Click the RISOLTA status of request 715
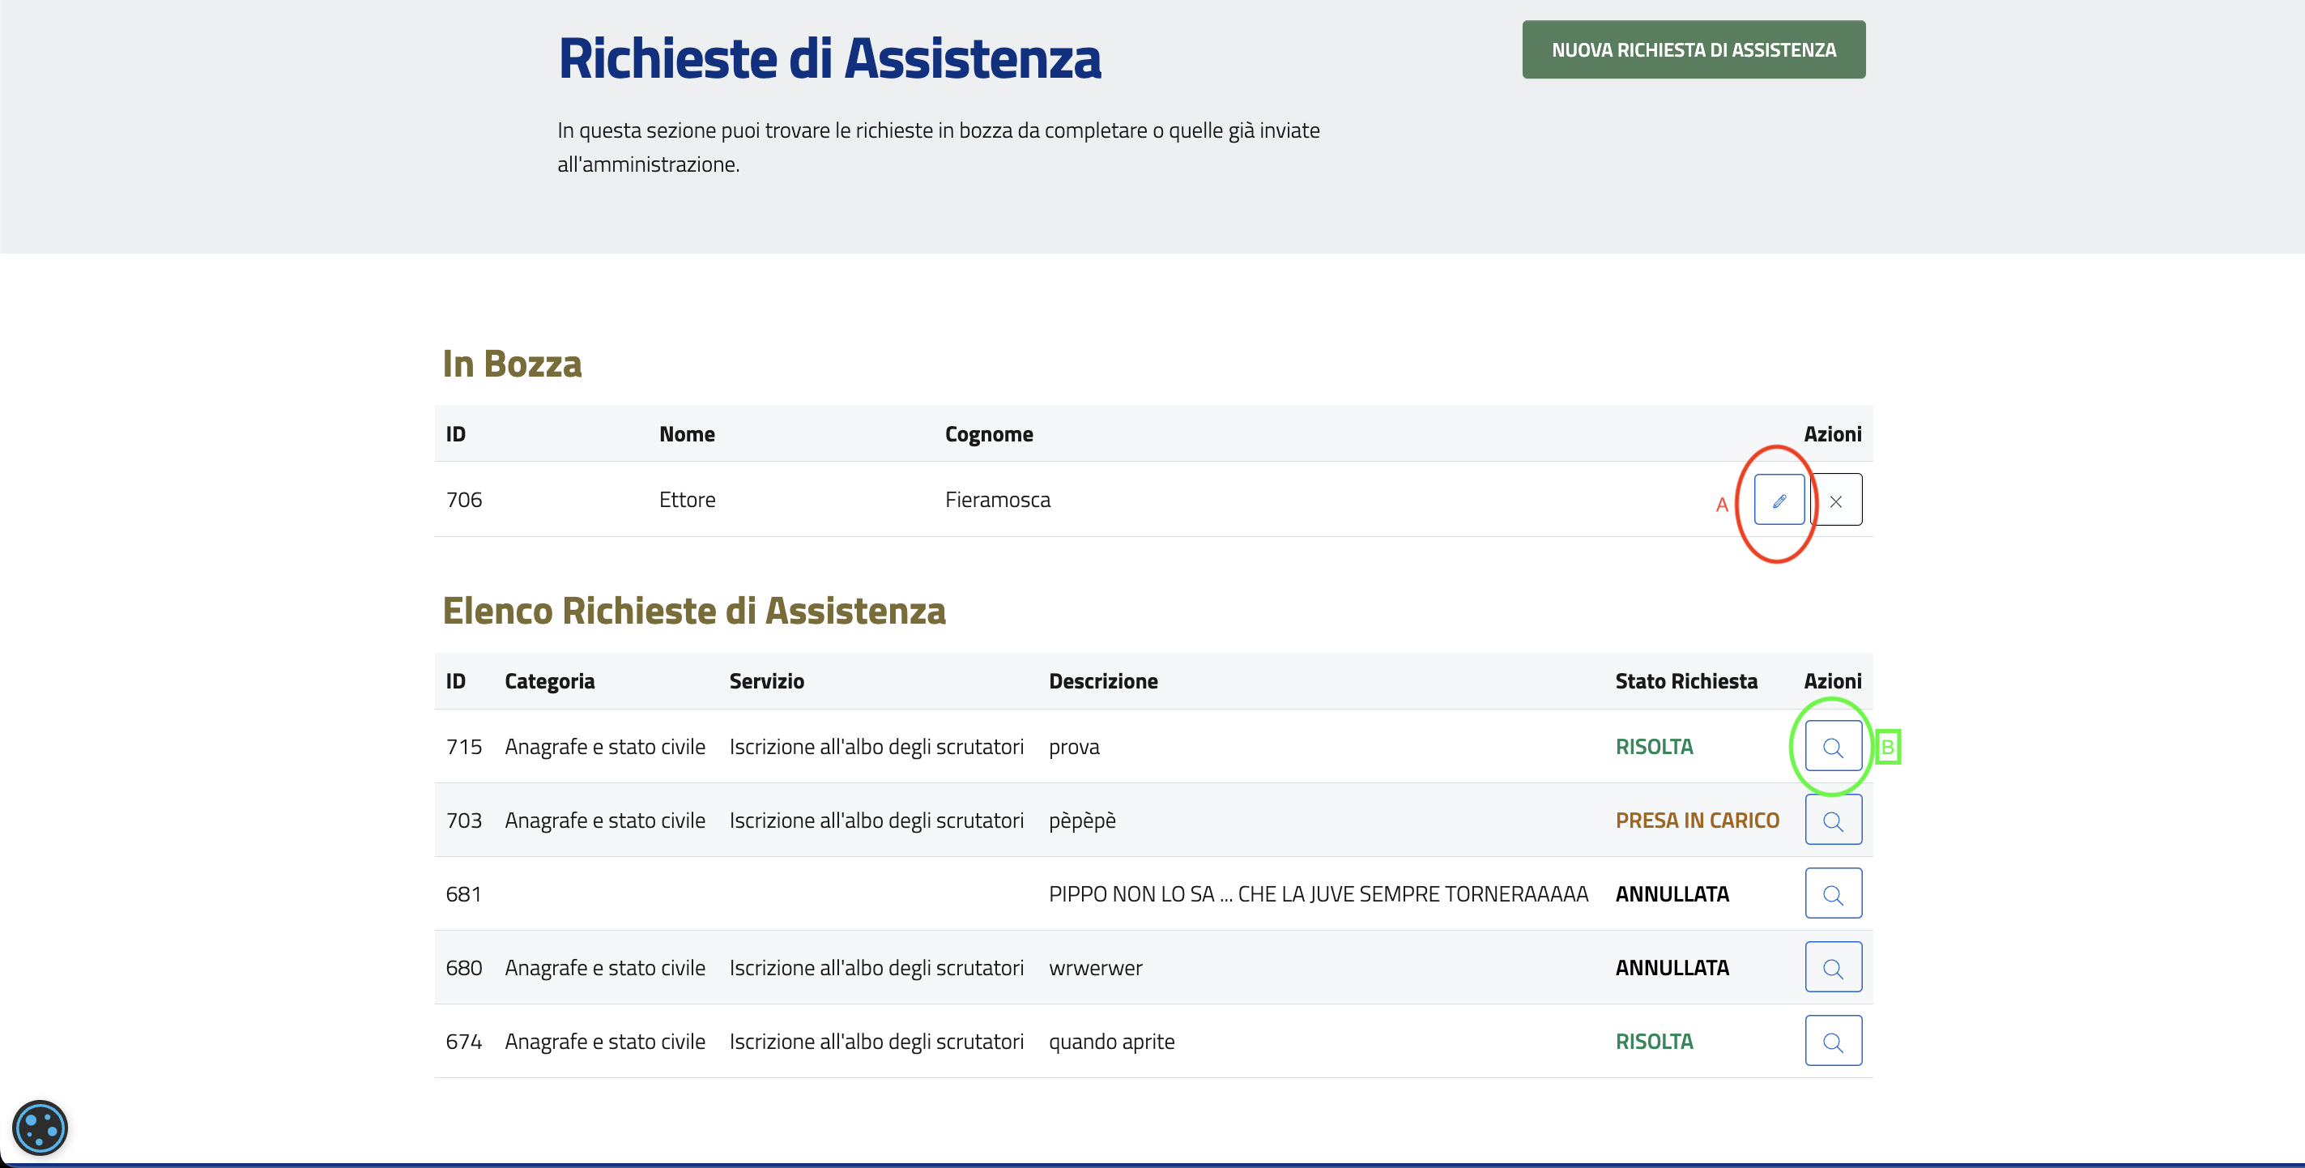Viewport: 2305px width, 1168px height. point(1654,747)
